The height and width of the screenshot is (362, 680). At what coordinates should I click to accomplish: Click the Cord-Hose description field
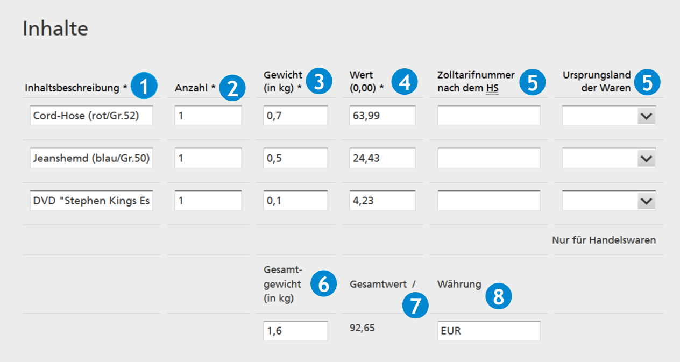[91, 116]
